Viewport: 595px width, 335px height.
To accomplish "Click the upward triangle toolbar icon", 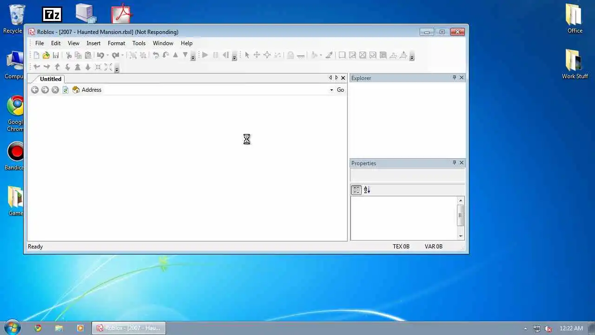I will (175, 55).
